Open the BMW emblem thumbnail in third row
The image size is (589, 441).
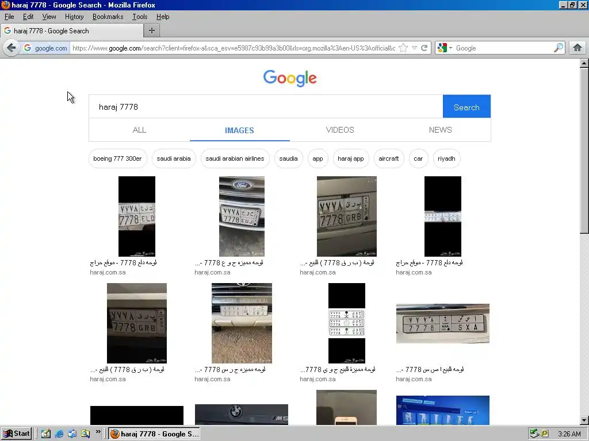(x=242, y=415)
